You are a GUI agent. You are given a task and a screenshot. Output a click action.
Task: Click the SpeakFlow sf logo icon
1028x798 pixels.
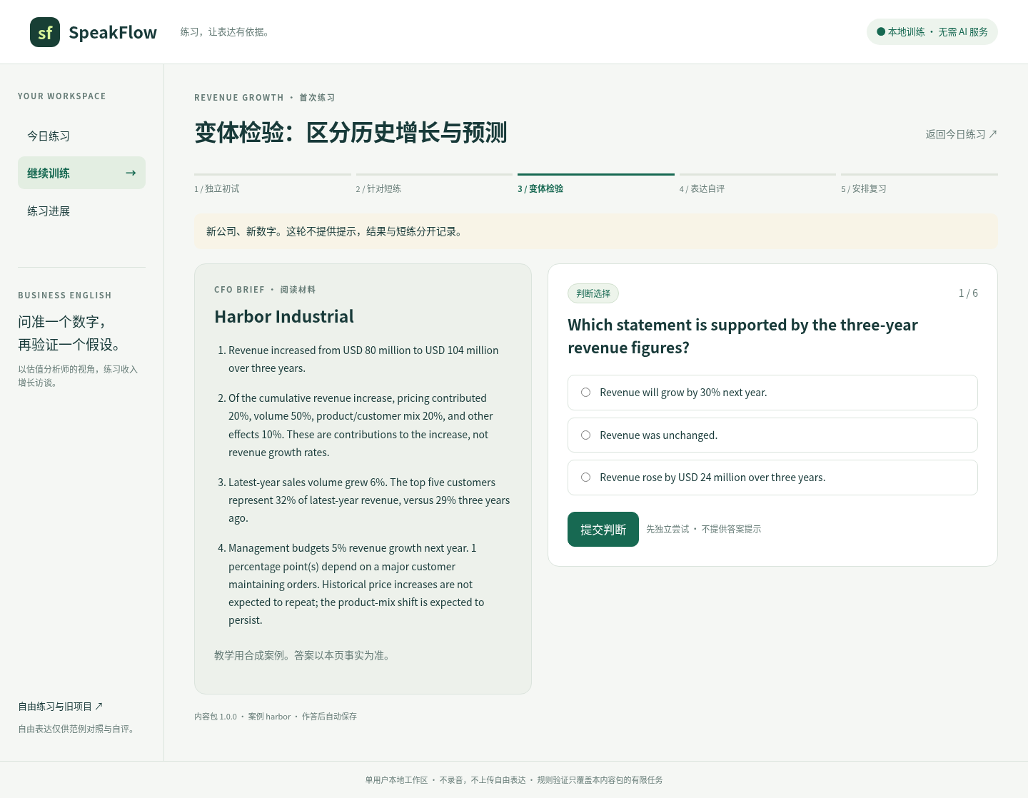[x=45, y=32]
